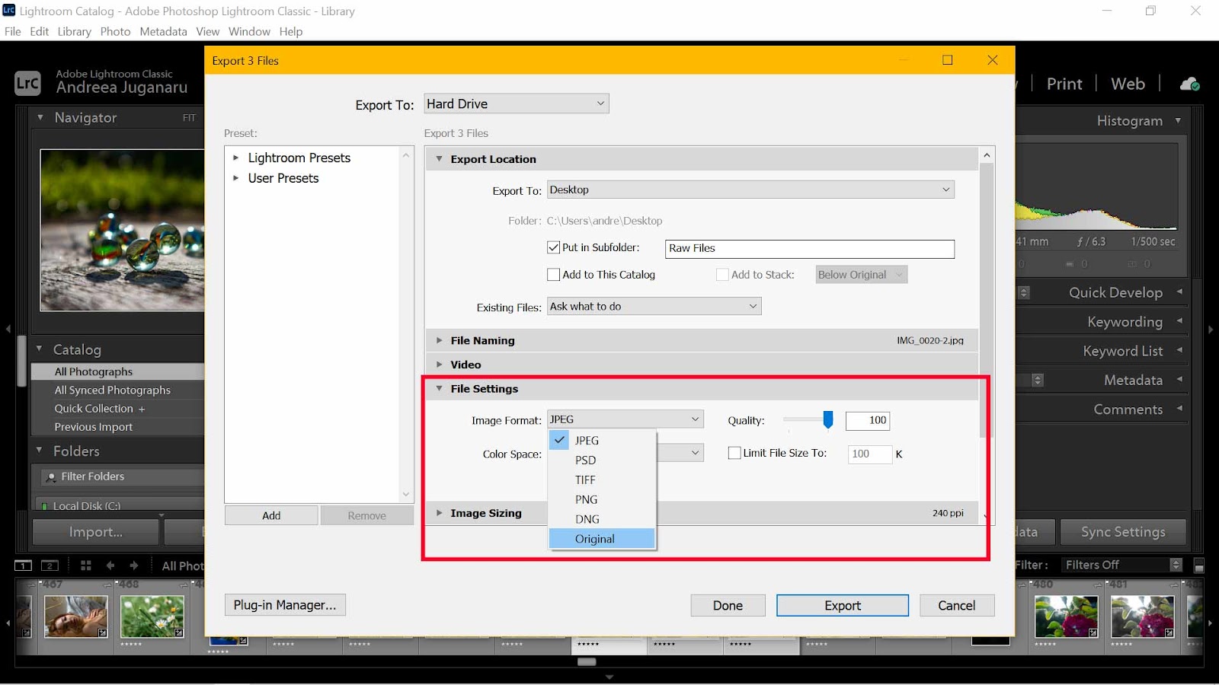Choose PSD image format
1219x685 pixels.
click(x=602, y=460)
